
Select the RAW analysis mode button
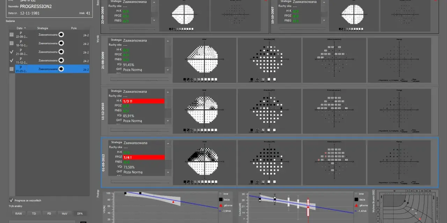point(19,213)
